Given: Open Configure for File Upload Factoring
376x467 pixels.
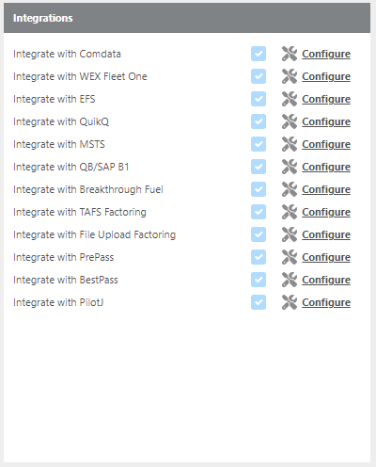Looking at the screenshot, I should click(326, 234).
